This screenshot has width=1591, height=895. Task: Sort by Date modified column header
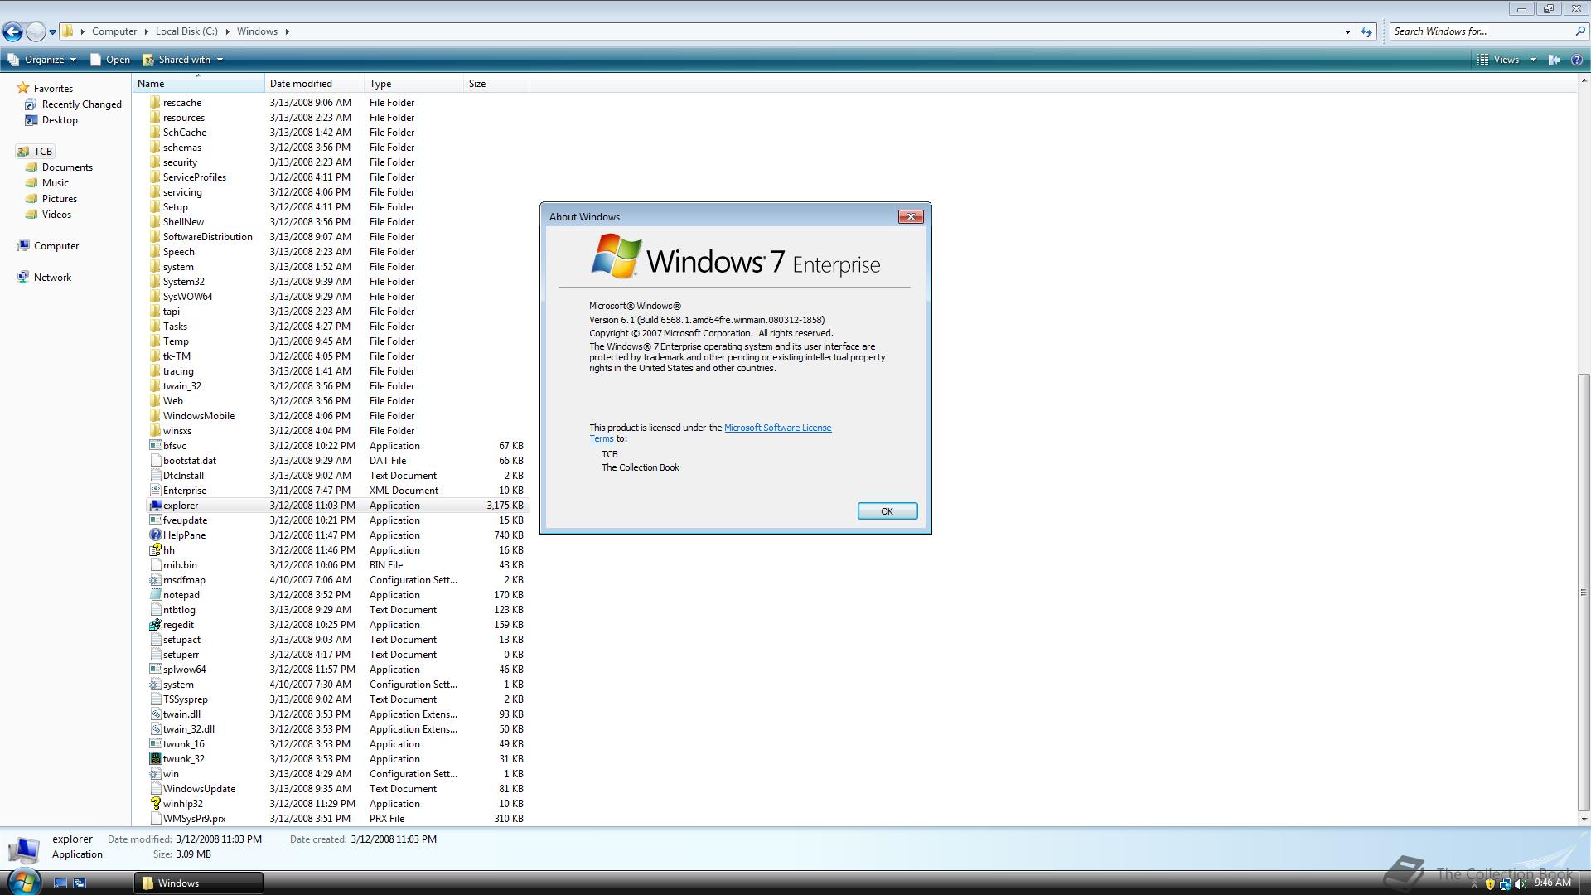315,84
